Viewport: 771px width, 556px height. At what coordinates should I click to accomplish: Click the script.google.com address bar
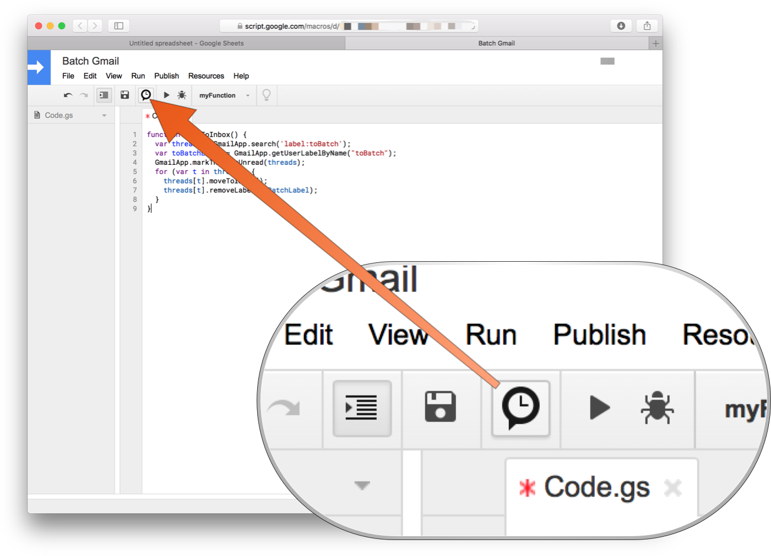(x=349, y=26)
